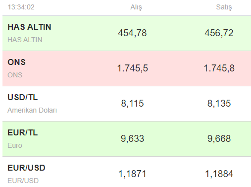251x187 pixels.
Task: Click the HAS ALTIN selling price 456,72
Action: tap(219, 33)
